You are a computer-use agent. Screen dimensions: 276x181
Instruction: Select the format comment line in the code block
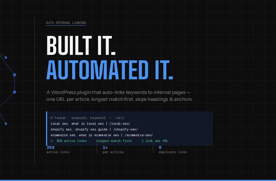coord(87,118)
